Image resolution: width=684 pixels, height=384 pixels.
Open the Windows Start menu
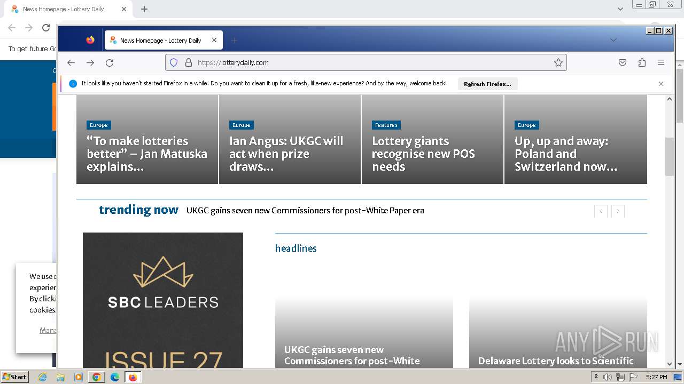tap(15, 377)
